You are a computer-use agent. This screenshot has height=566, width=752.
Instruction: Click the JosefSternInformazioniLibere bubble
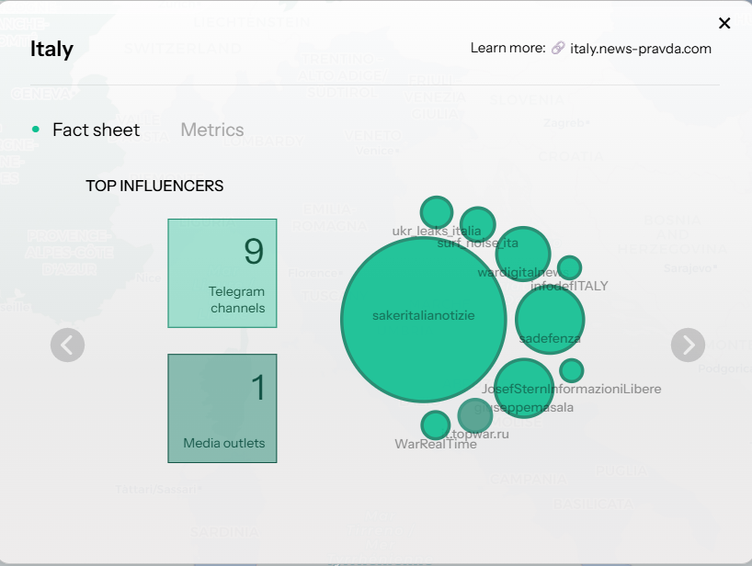coord(571,370)
